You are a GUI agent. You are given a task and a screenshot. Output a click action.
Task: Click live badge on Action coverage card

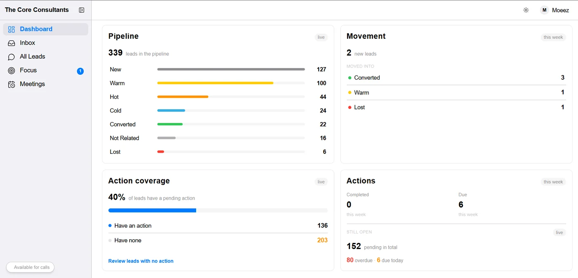pyautogui.click(x=321, y=182)
